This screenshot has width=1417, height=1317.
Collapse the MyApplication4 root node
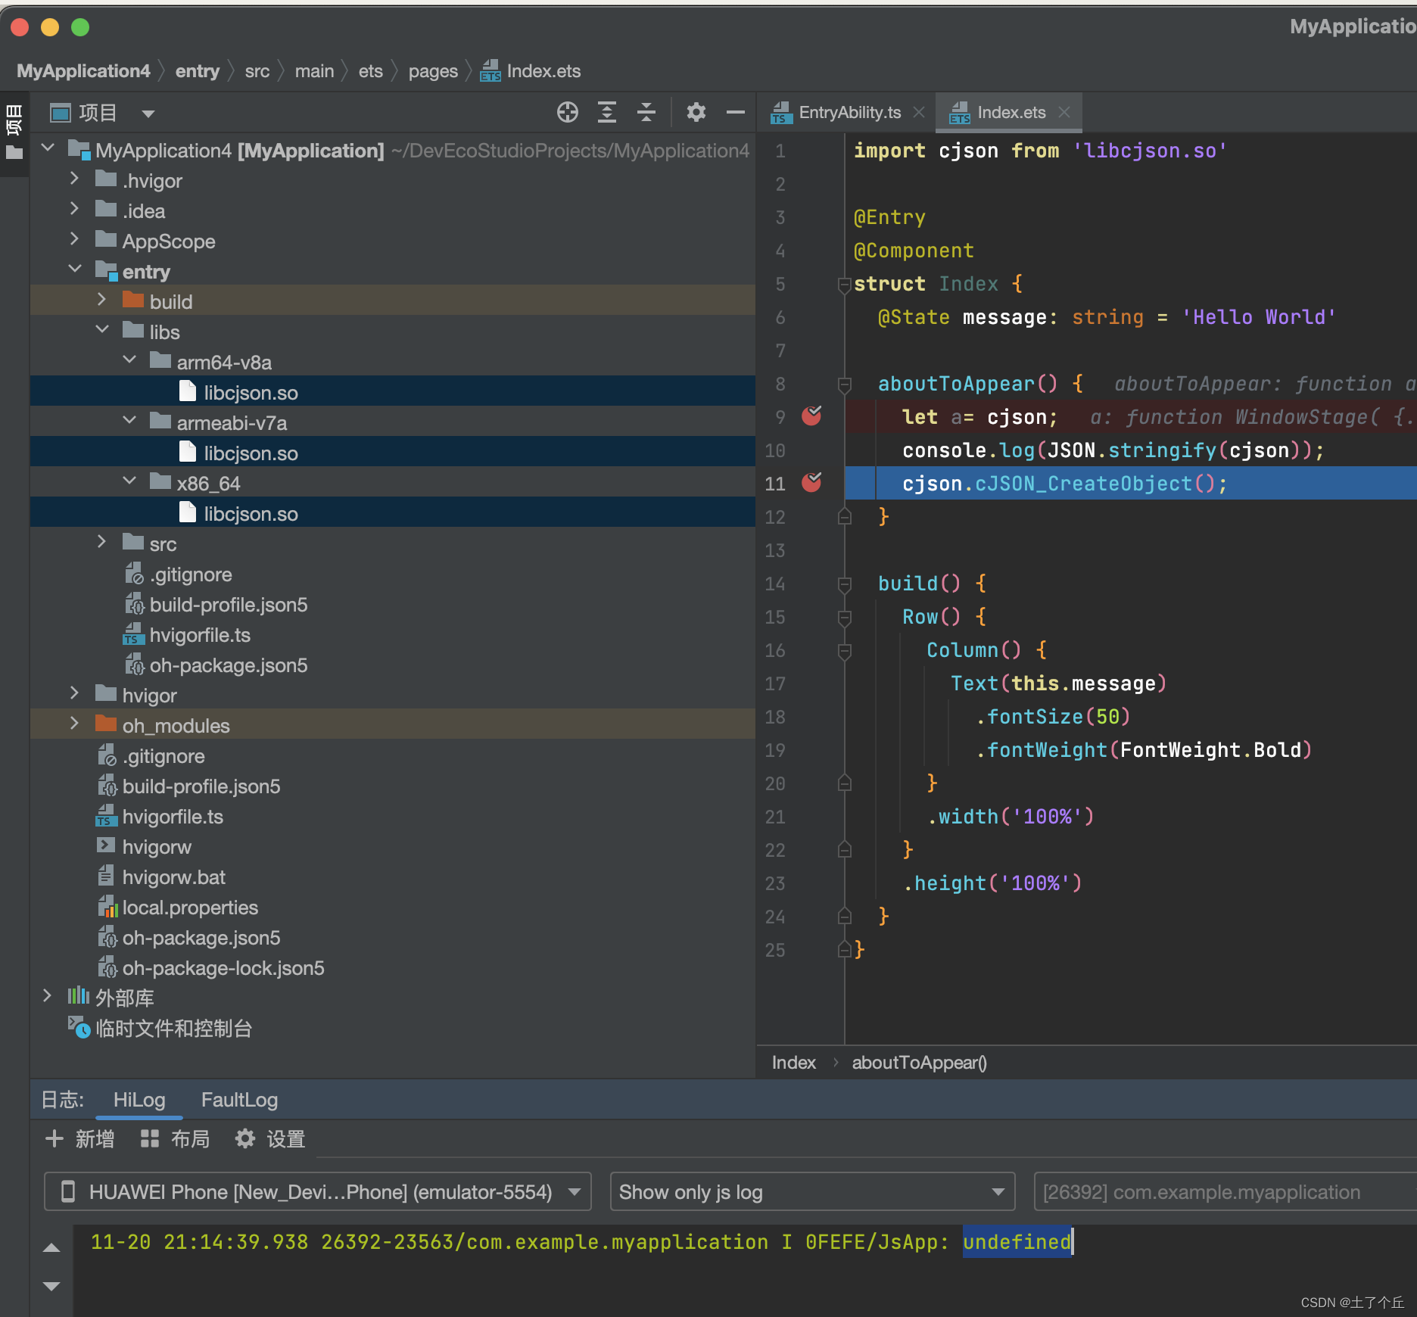point(48,148)
